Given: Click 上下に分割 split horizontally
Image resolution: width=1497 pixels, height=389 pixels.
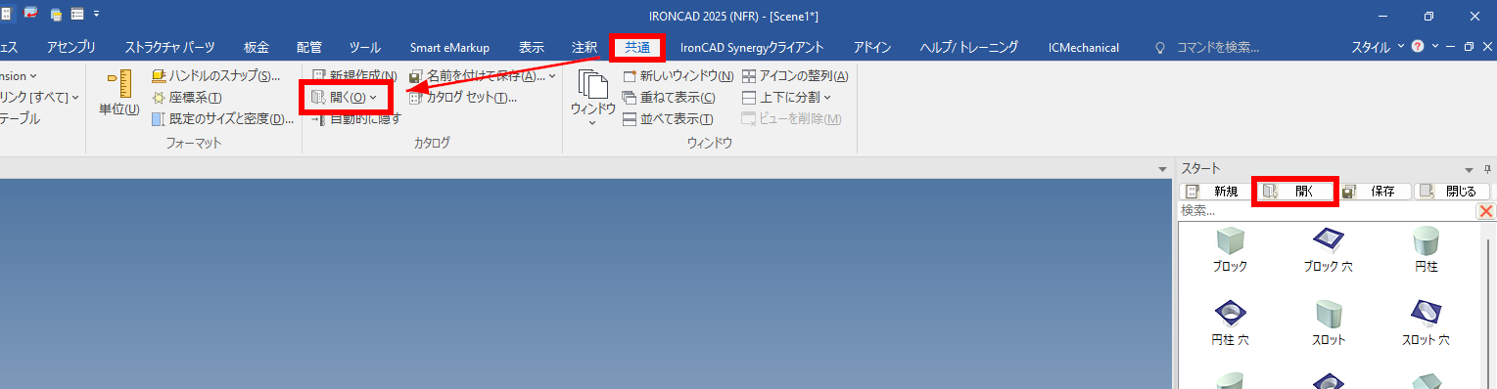Looking at the screenshot, I should tap(780, 98).
